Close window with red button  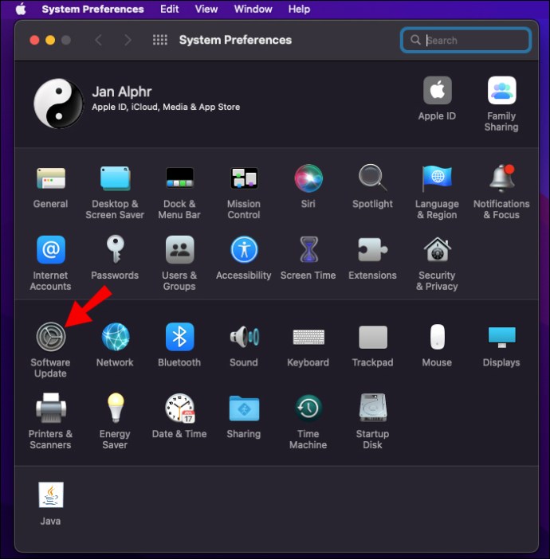tap(34, 40)
